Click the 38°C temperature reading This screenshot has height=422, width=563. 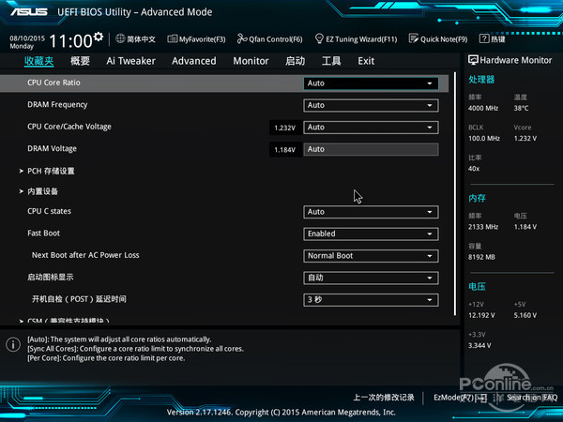[521, 109]
